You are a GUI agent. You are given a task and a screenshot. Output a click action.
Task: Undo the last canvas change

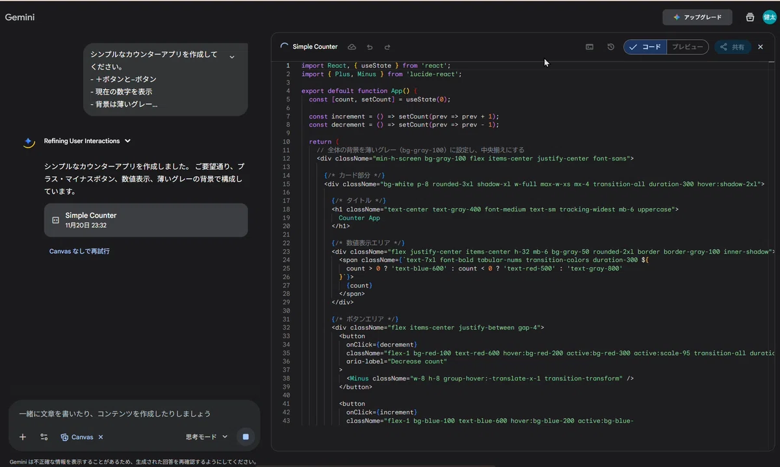tap(370, 47)
